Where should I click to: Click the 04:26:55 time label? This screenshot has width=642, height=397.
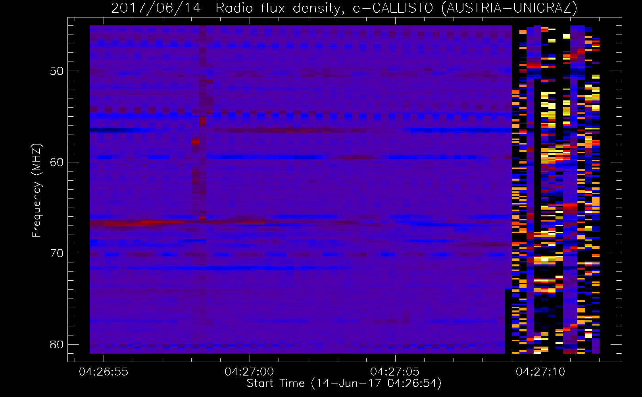104,372
